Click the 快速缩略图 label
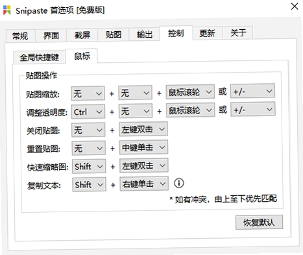303x255 pixels. point(47,167)
